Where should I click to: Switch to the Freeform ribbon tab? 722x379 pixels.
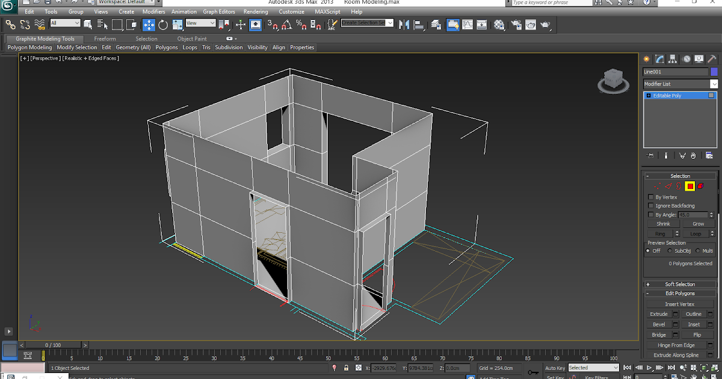(x=105, y=39)
